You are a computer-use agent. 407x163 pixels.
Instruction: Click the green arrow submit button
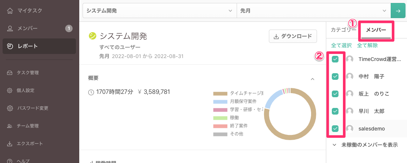point(398,11)
